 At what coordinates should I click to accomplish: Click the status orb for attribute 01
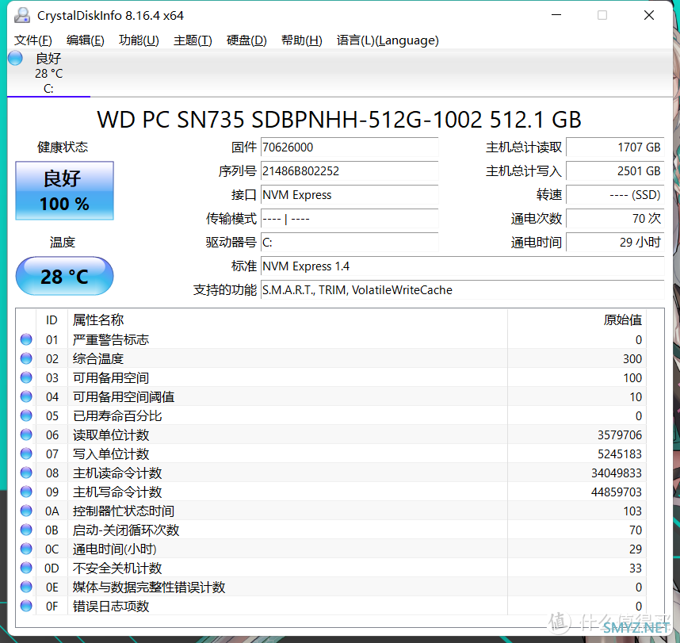point(26,339)
